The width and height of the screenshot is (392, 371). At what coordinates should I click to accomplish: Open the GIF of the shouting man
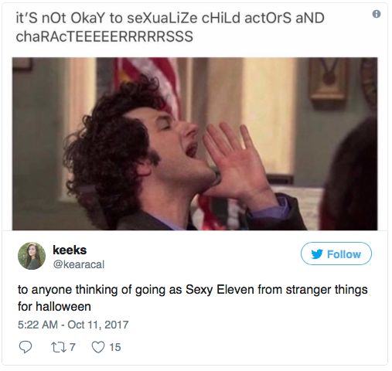pos(195,144)
